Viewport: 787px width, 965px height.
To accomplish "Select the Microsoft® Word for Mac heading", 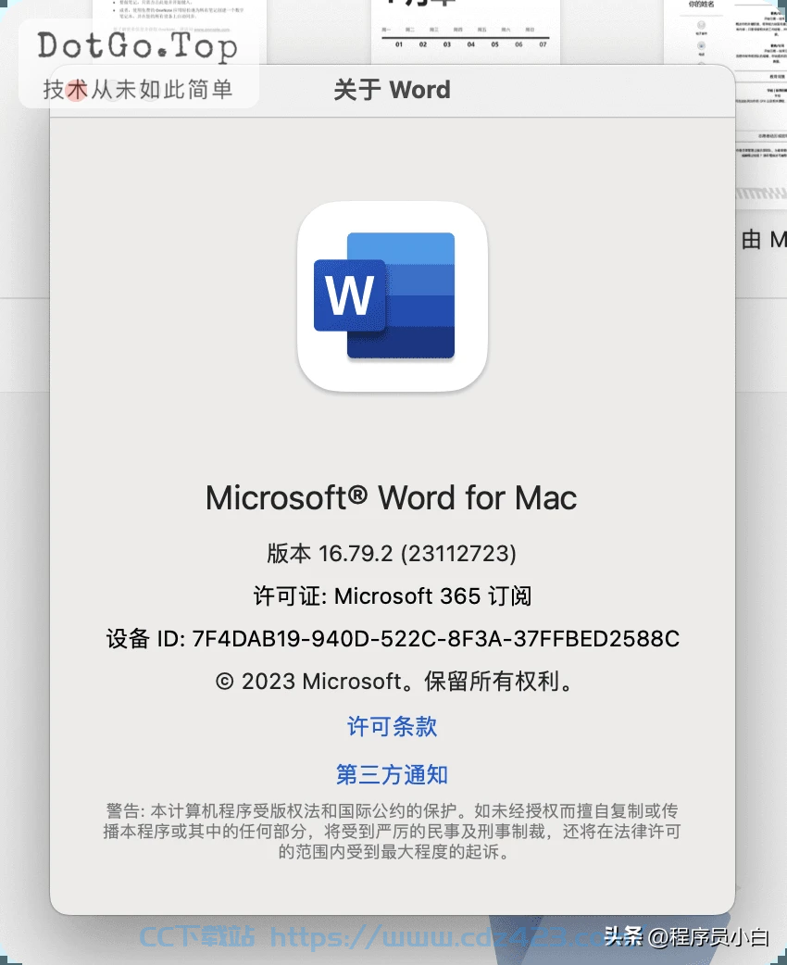I will click(x=392, y=498).
